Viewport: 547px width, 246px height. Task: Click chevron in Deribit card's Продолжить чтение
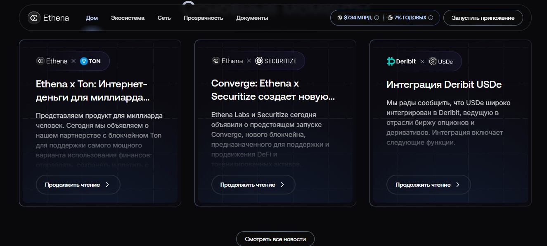(457, 185)
